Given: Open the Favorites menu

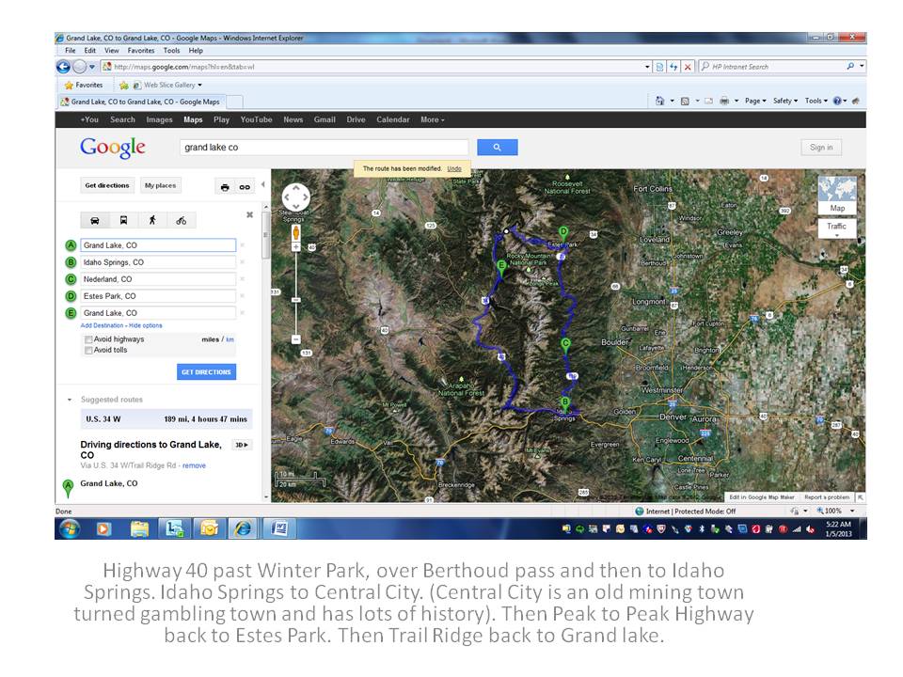Looking at the screenshot, I should [x=141, y=51].
